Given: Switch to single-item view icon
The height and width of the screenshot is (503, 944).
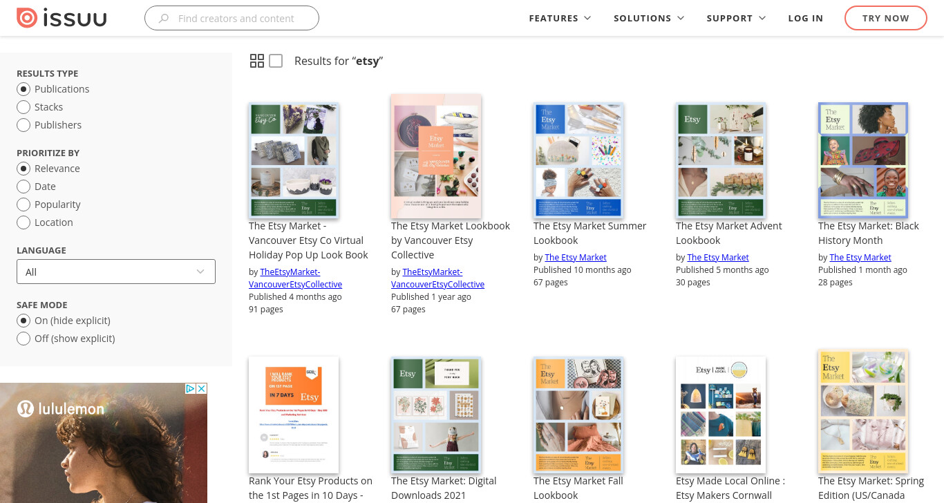Looking at the screenshot, I should 276,61.
